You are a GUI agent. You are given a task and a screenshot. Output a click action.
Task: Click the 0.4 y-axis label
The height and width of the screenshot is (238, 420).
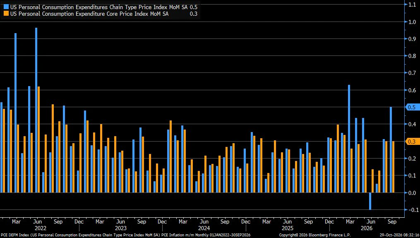[412, 124]
